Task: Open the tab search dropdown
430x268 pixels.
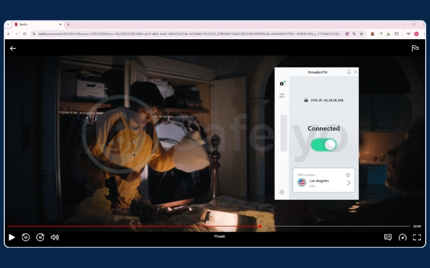Action: (8, 24)
